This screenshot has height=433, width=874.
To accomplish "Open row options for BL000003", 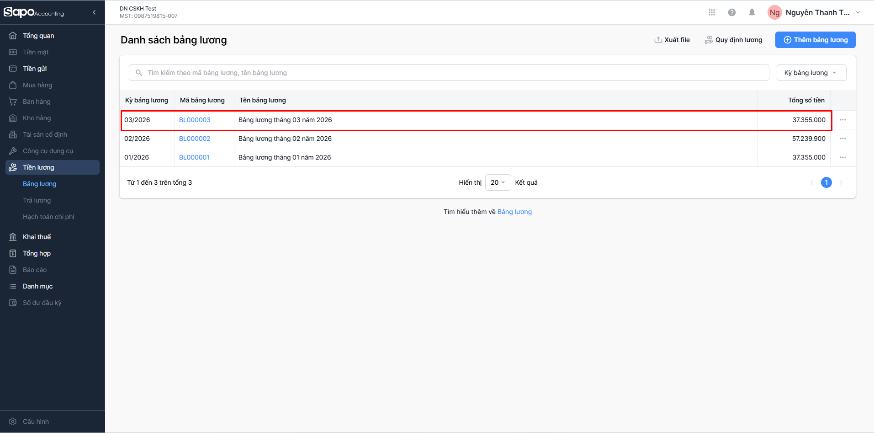I will point(843,120).
